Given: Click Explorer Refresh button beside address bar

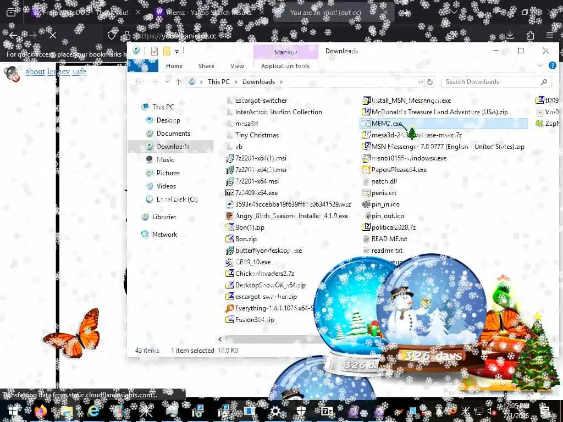Looking at the screenshot, I should click(430, 82).
